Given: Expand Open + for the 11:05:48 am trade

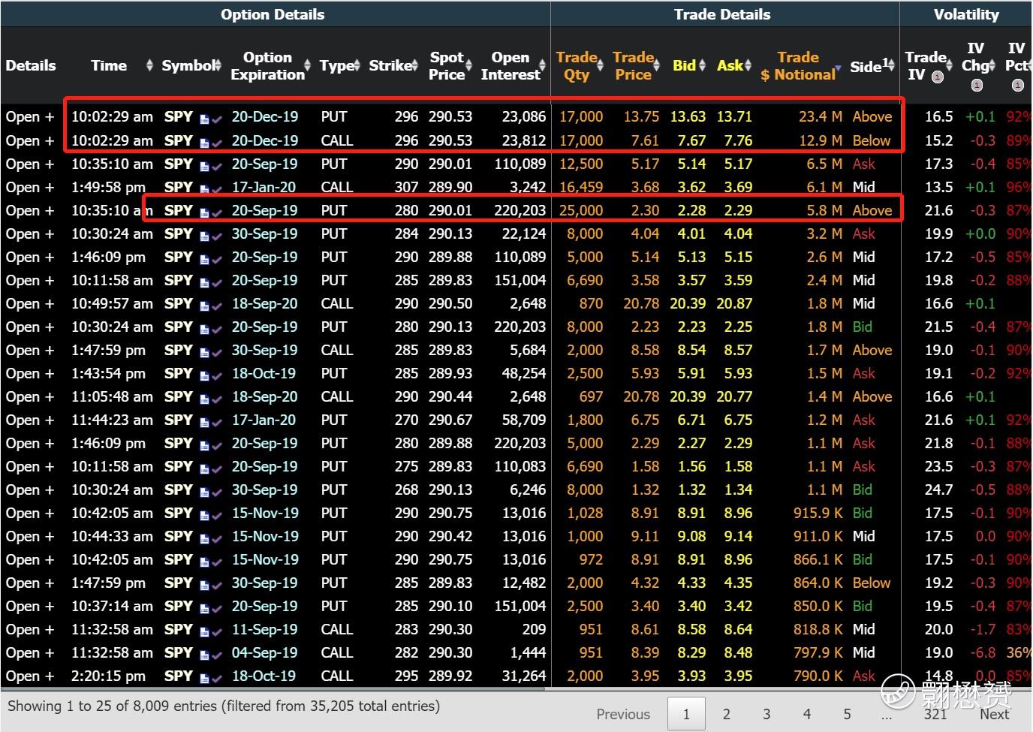Looking at the screenshot, I should [30, 396].
